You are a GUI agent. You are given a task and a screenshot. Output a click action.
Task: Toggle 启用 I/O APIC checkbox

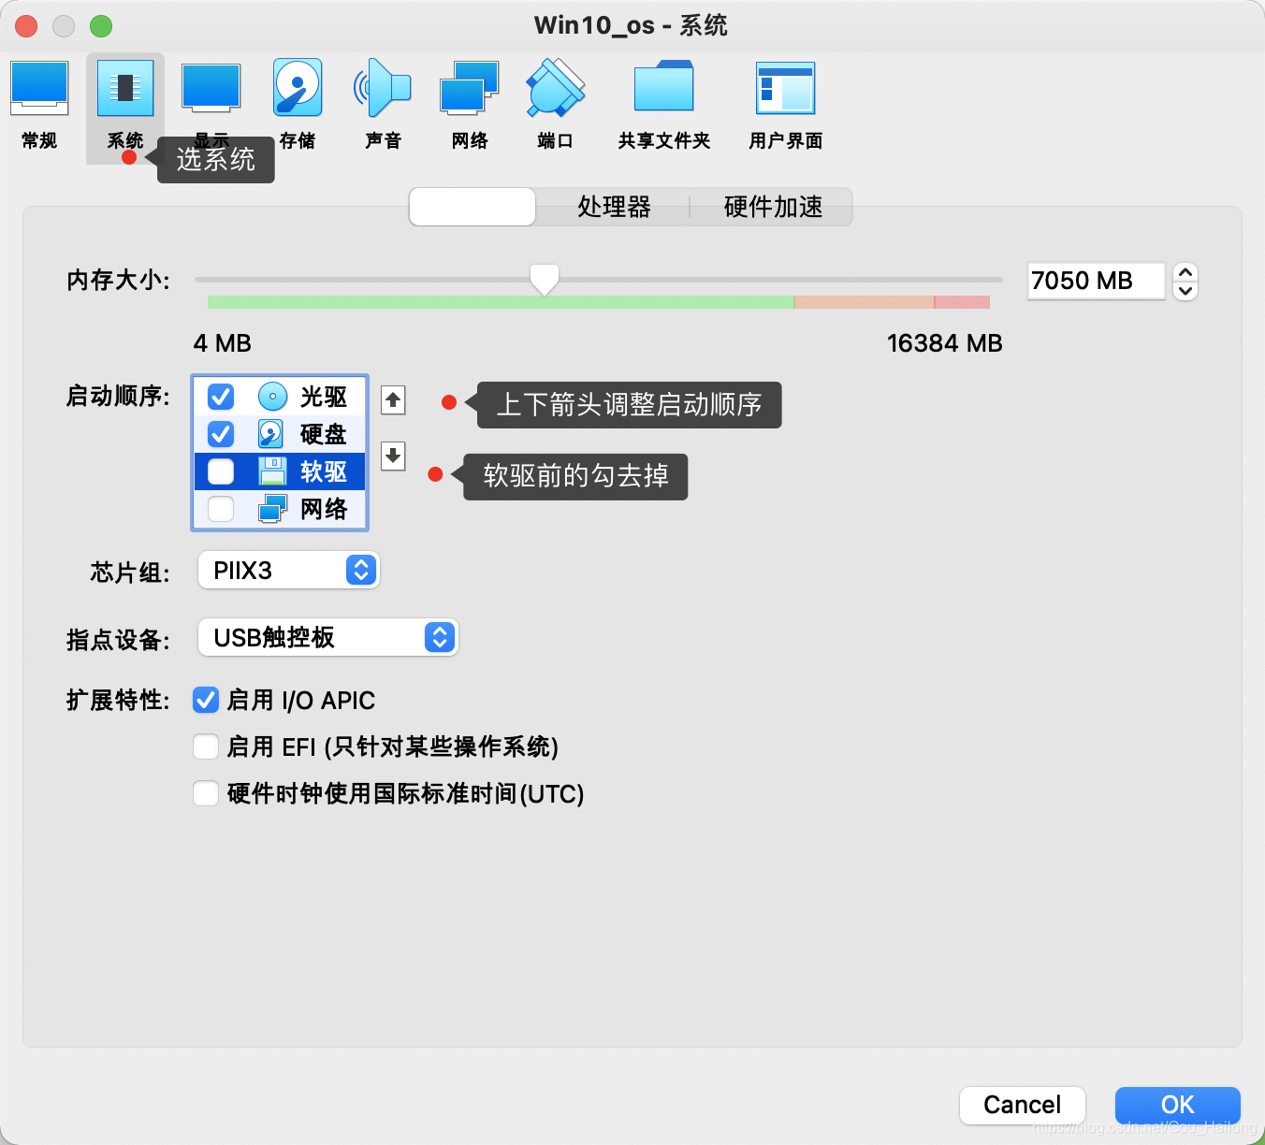(206, 700)
